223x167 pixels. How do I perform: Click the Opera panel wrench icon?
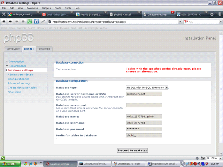point(3,14)
